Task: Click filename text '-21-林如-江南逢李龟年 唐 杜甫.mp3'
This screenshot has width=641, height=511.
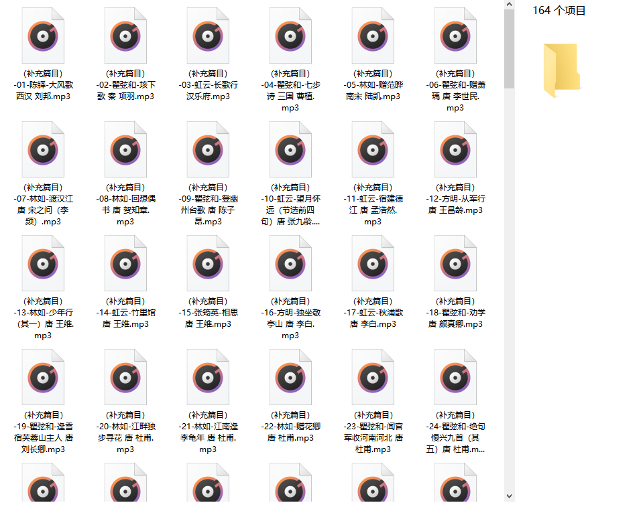Action: coord(208,438)
